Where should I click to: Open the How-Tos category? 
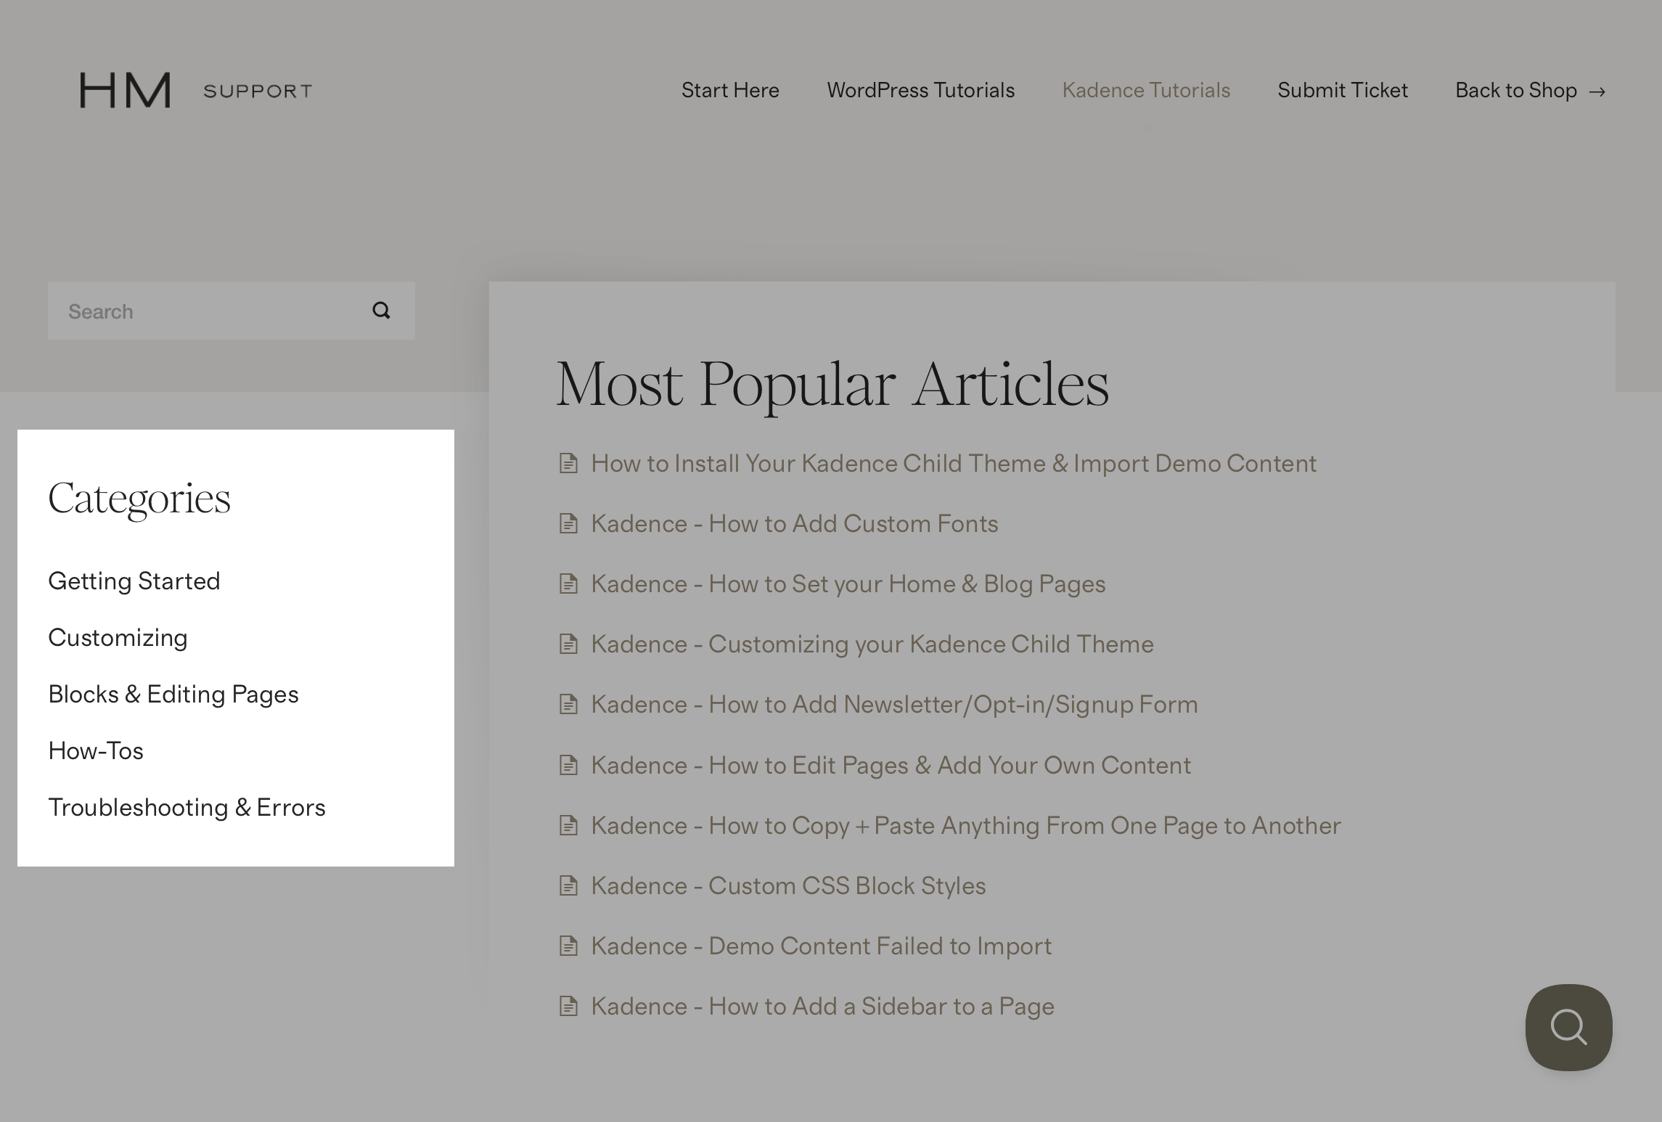click(x=96, y=750)
